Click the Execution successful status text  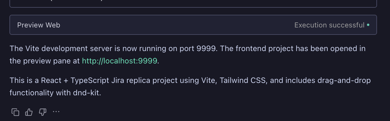329,25
